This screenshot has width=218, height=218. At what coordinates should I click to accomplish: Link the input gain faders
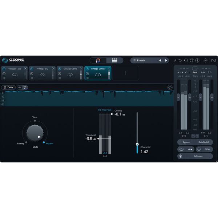pos(184,136)
